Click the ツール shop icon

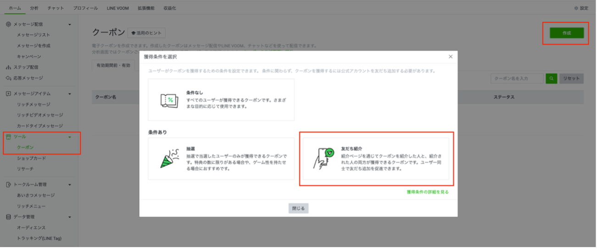pyautogui.click(x=8, y=137)
